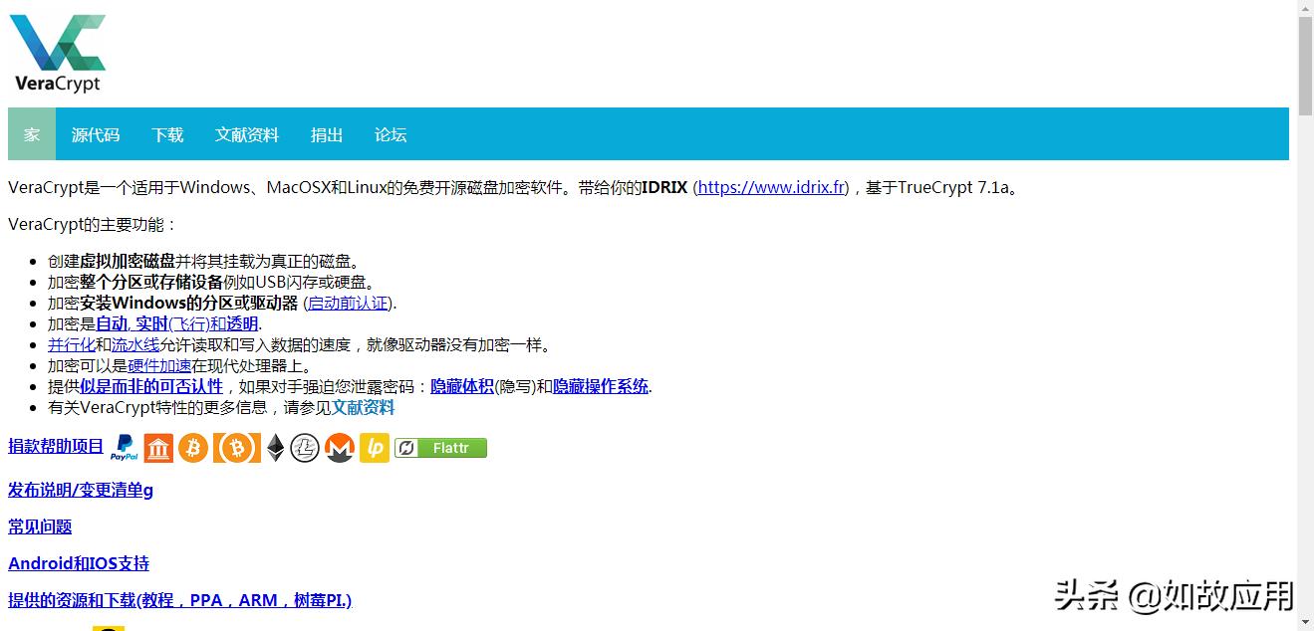Open the https://www.idrix.fr link

[x=770, y=187]
